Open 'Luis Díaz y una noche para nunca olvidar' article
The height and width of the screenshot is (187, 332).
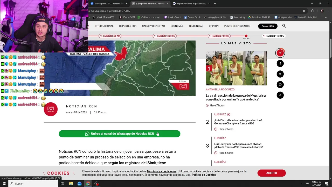point(239,145)
